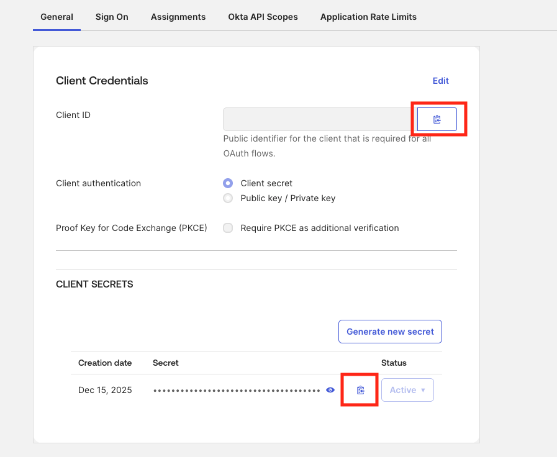Open the Active status dropdown
This screenshot has height=457, width=557.
coord(407,389)
